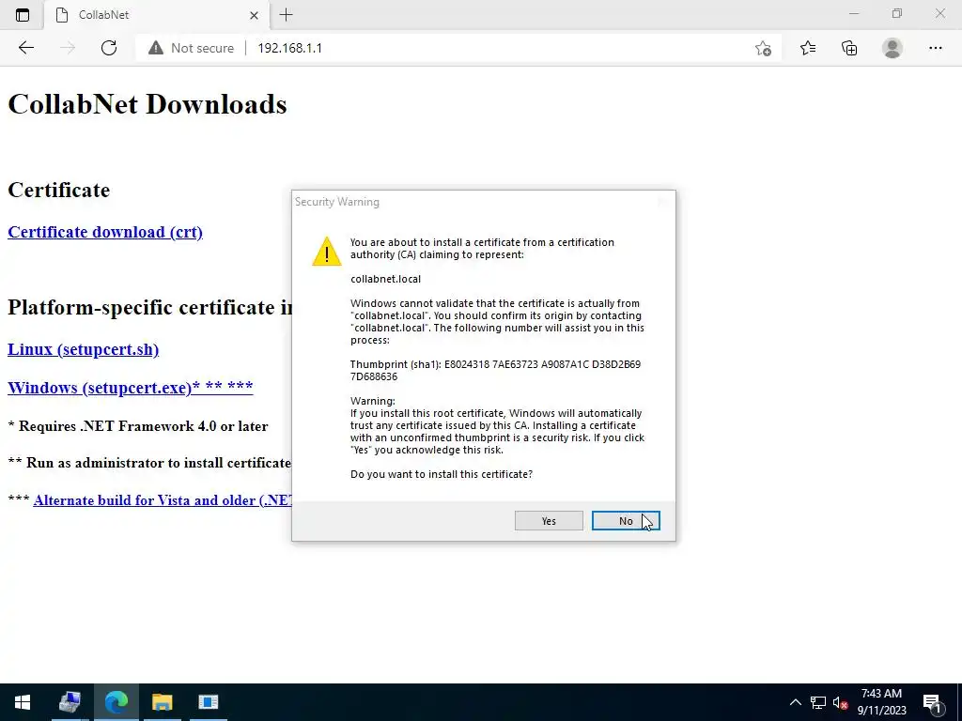The image size is (962, 721).
Task: Reload the page with the refresh icon
Action: coord(109,48)
